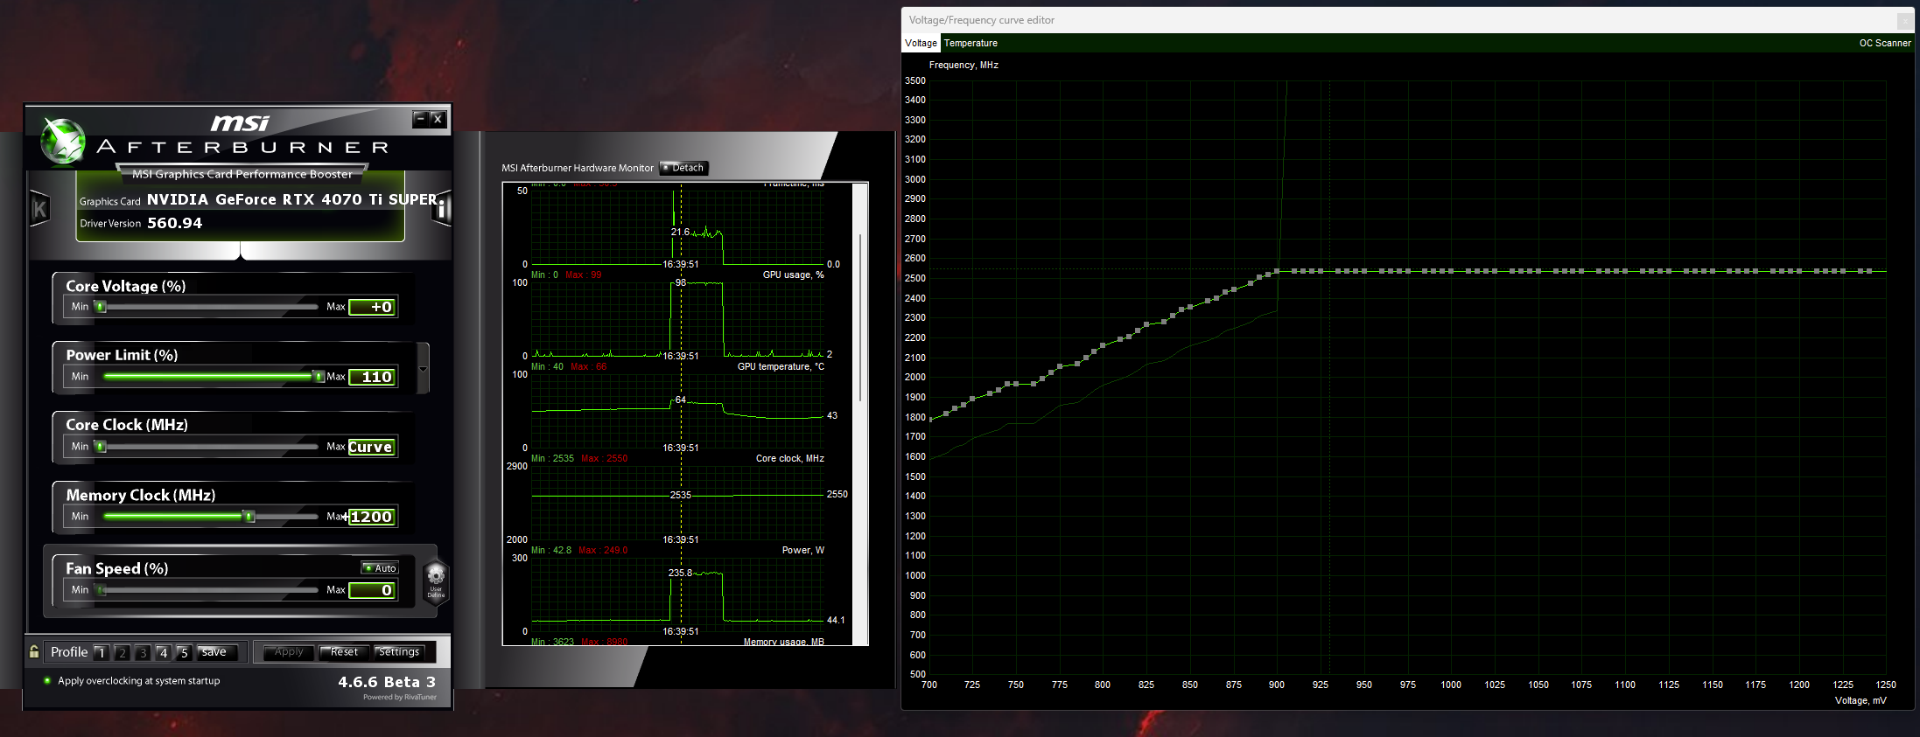Image resolution: width=1920 pixels, height=737 pixels.
Task: Click the hardware monitor vertical scrollbar
Action: 860,317
